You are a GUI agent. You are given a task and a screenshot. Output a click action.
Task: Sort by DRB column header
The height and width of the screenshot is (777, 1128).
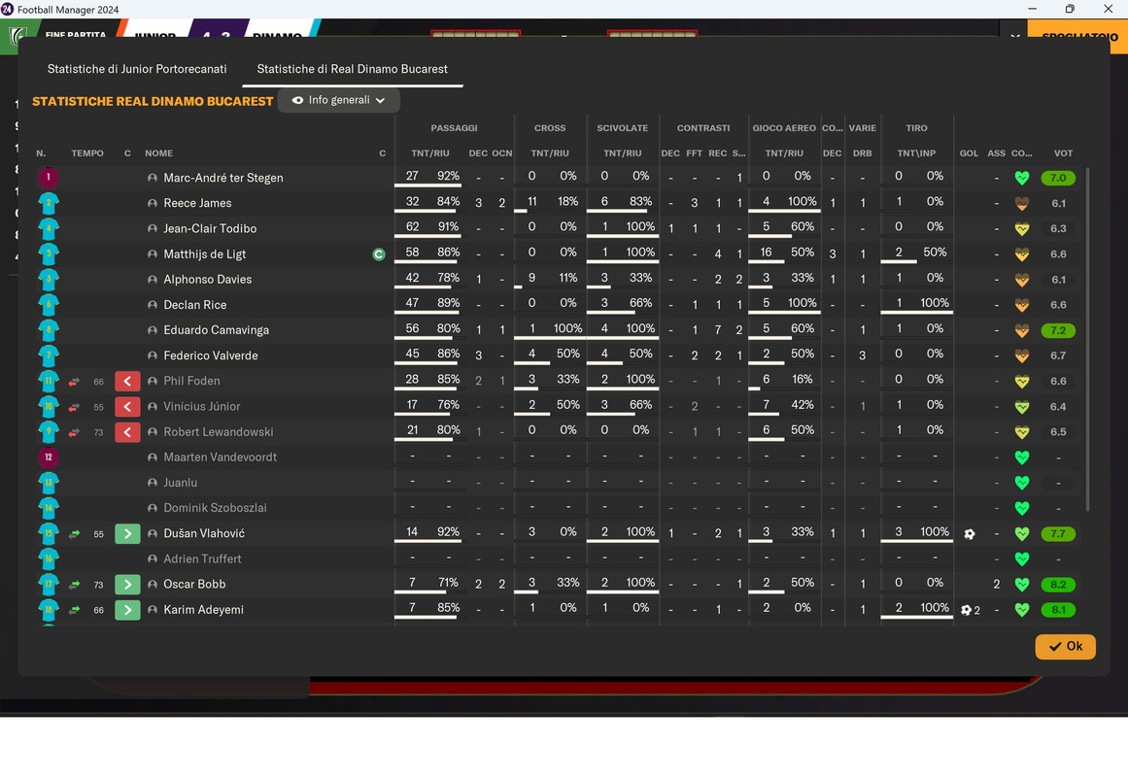click(862, 153)
